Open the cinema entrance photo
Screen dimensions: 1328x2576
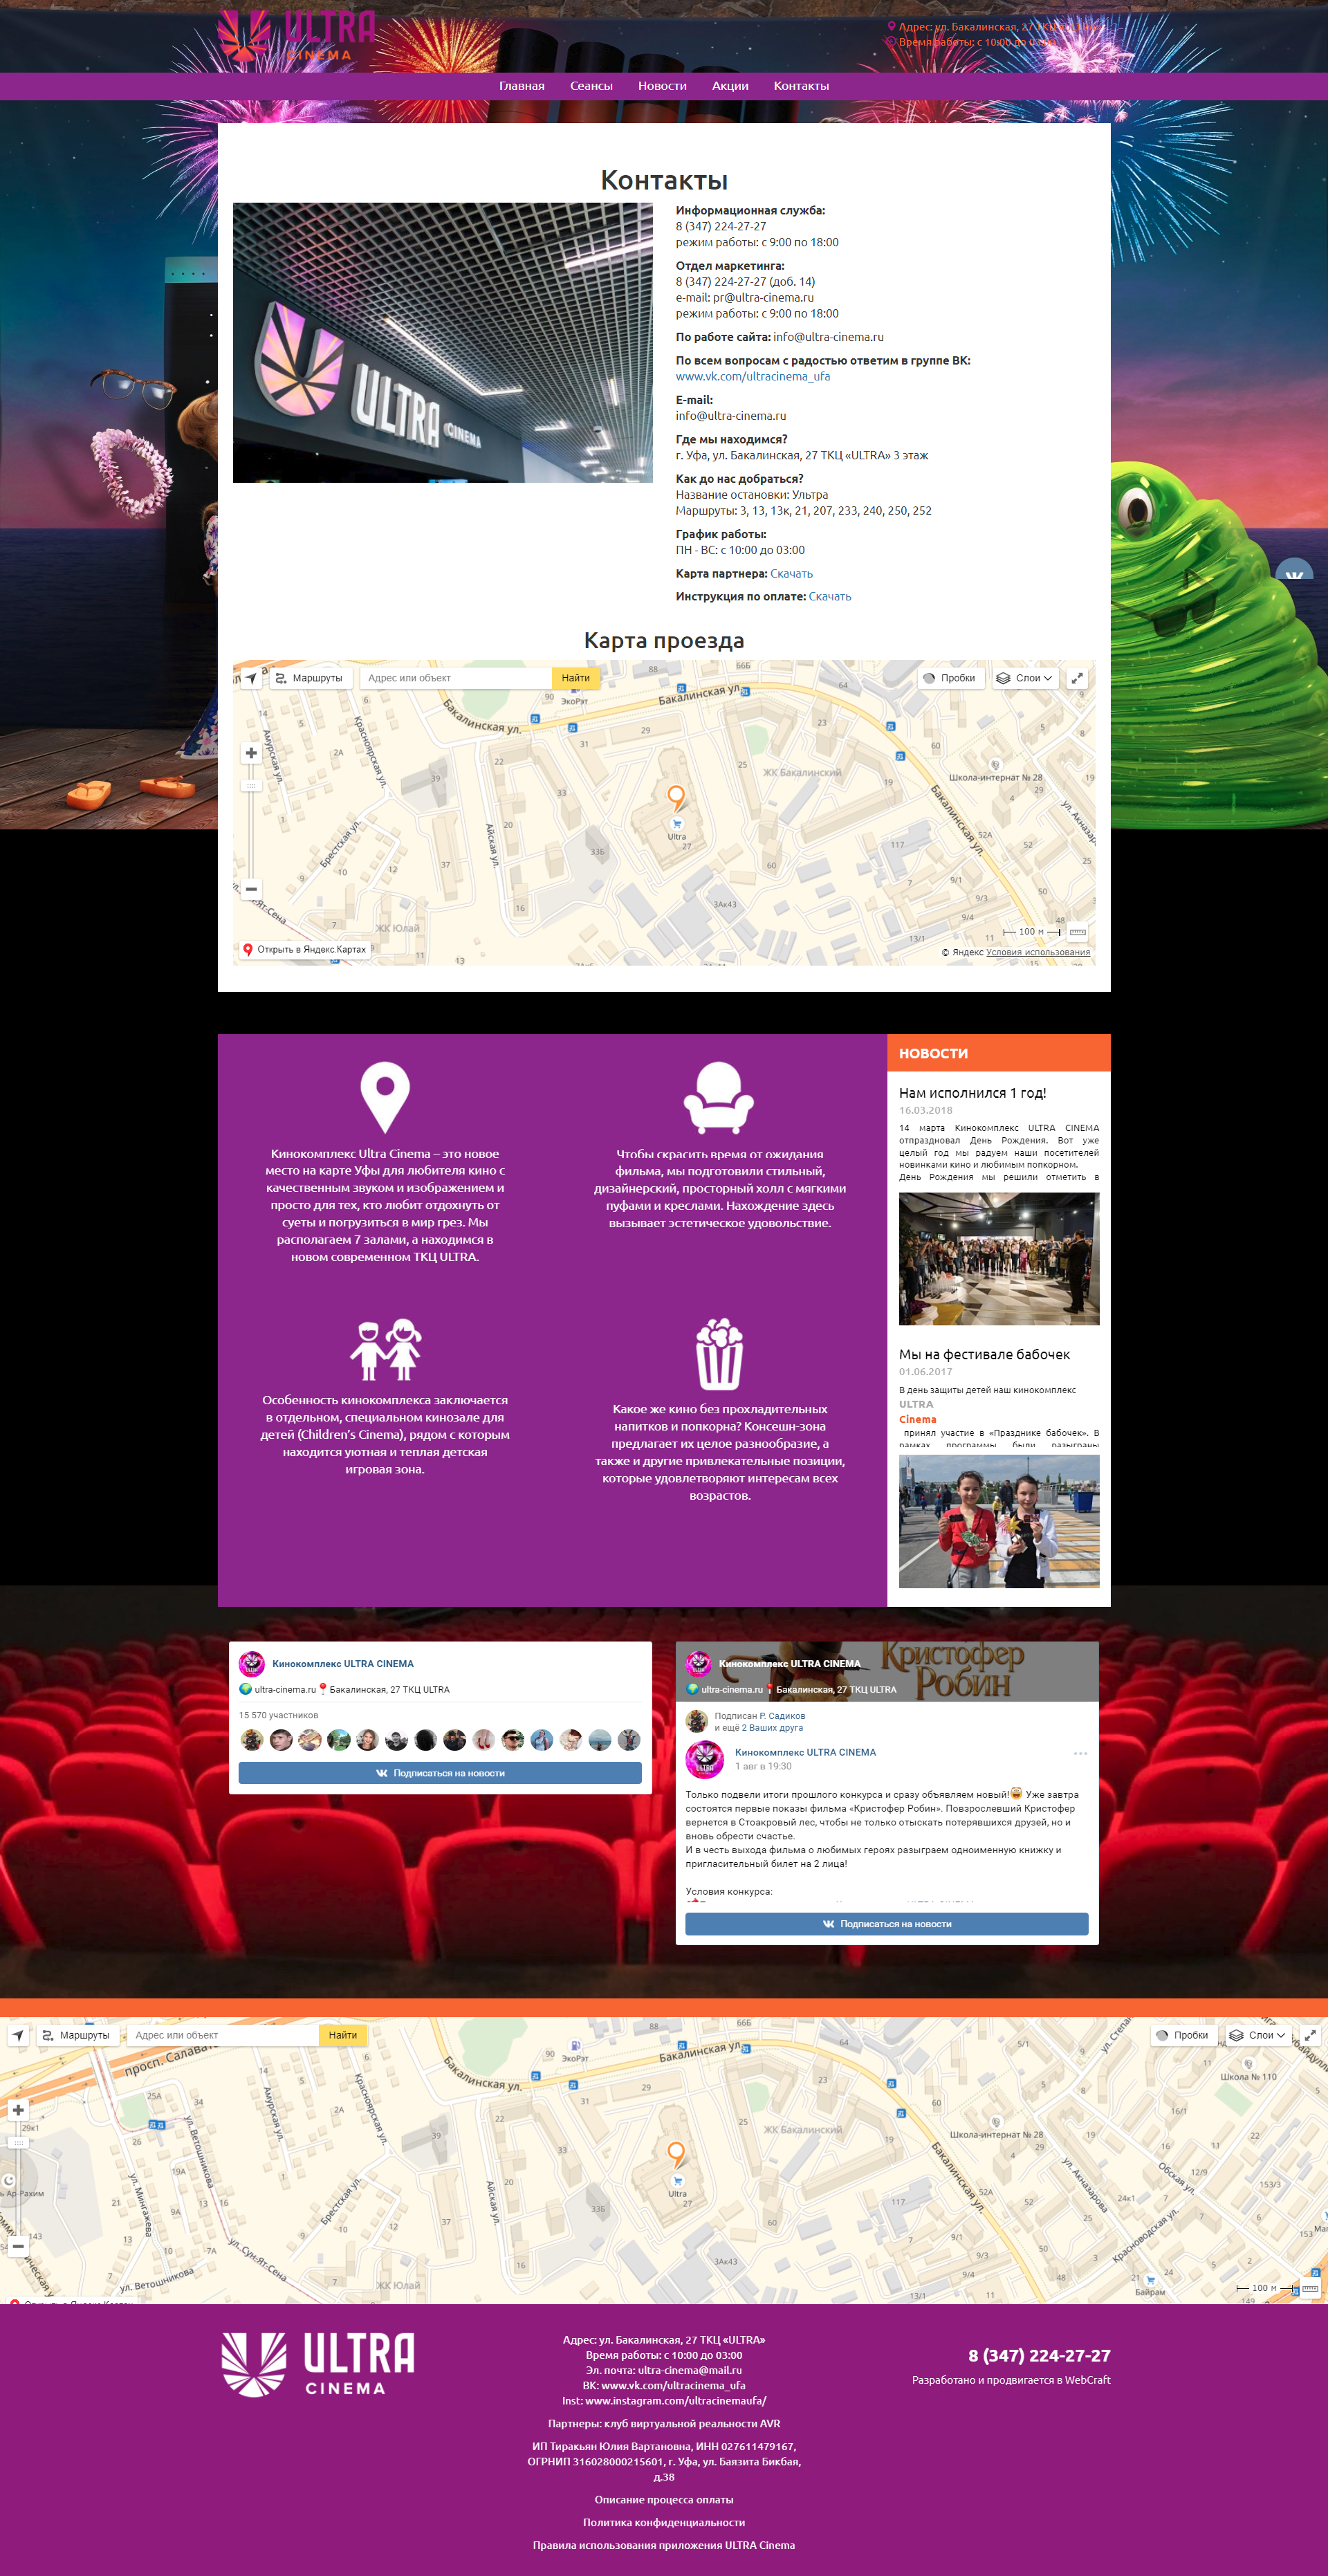[442, 342]
